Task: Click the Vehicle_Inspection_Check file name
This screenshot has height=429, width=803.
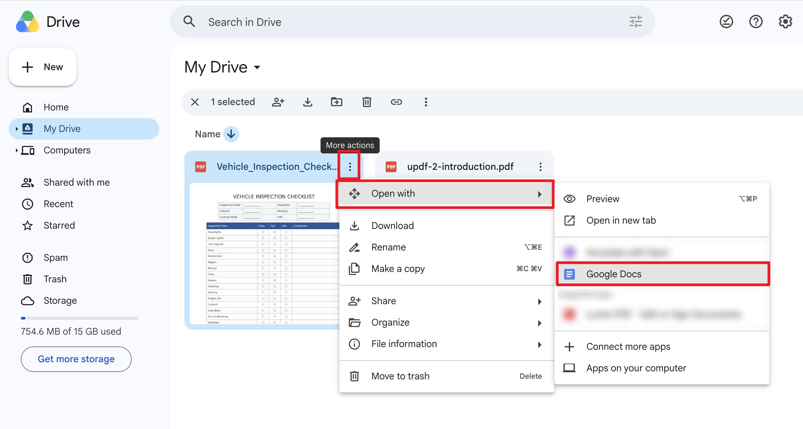Action: click(x=277, y=167)
